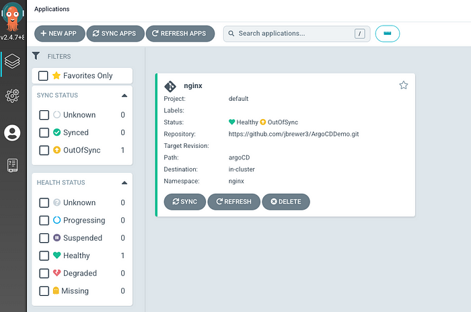The height and width of the screenshot is (312, 471).
Task: Click the Healthy count of 1
Action: (122, 256)
